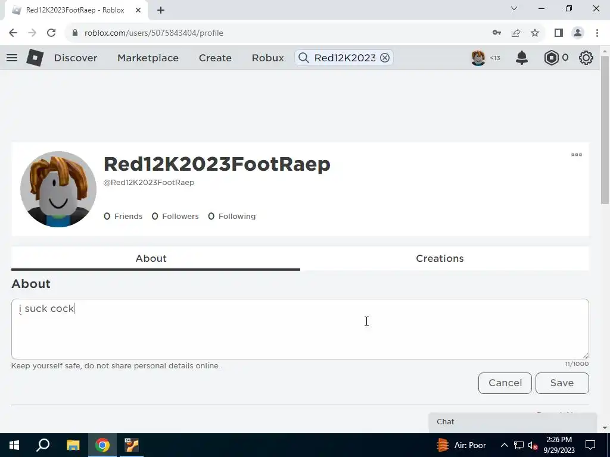Expand the tab search chevron
Image resolution: width=610 pixels, height=457 pixels.
pos(514,8)
